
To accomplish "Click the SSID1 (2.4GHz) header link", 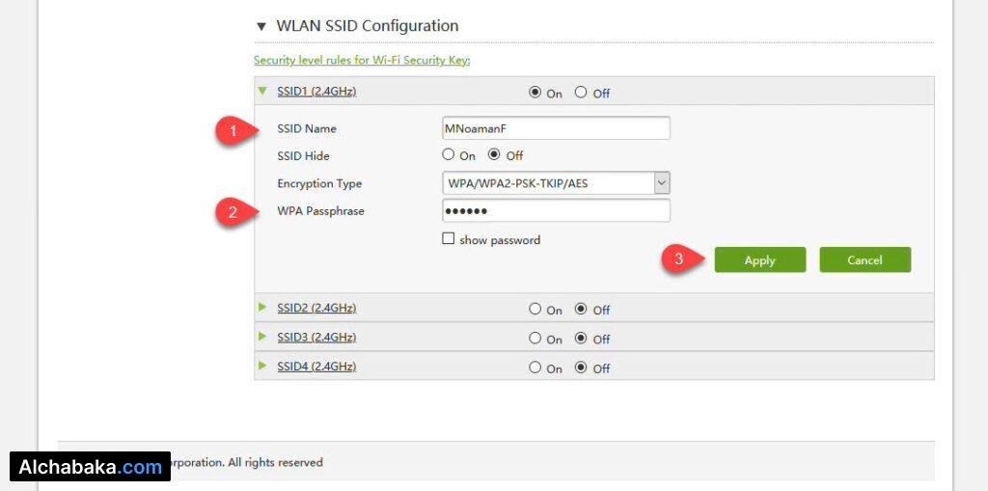I will point(316,92).
